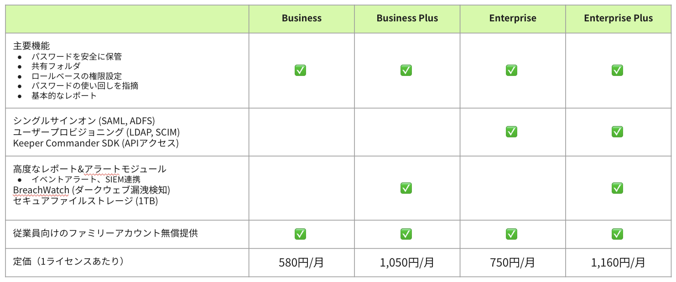This screenshot has height=282, width=676.
Task: Click the misspelled word BreachWatch
Action: click(41, 190)
